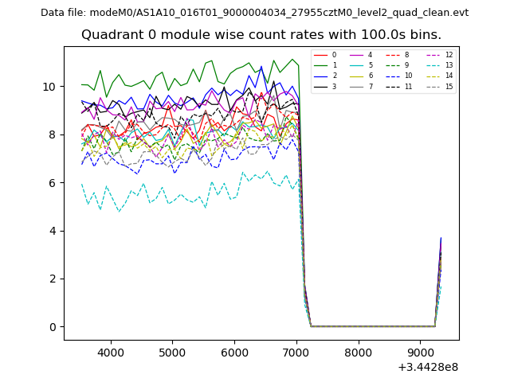Click the x-axis offset text +3.4428e8
The image size is (510, 382).
pos(428,367)
